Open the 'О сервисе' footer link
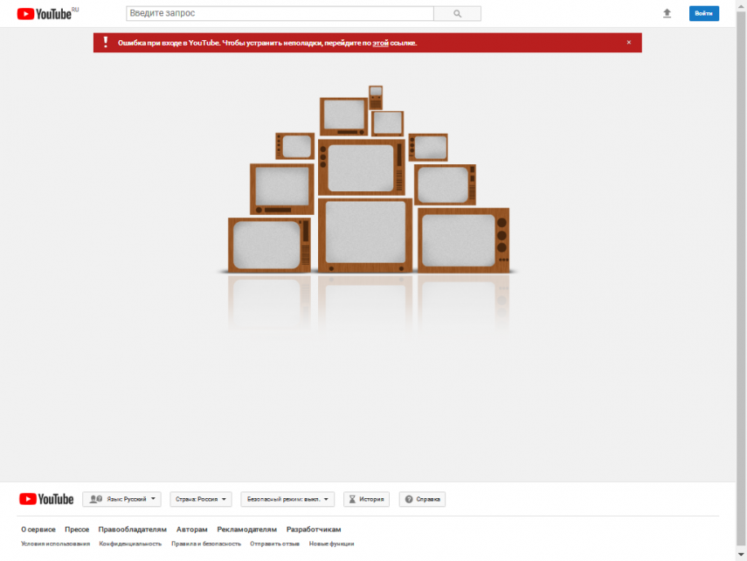747x561 pixels. (38, 530)
